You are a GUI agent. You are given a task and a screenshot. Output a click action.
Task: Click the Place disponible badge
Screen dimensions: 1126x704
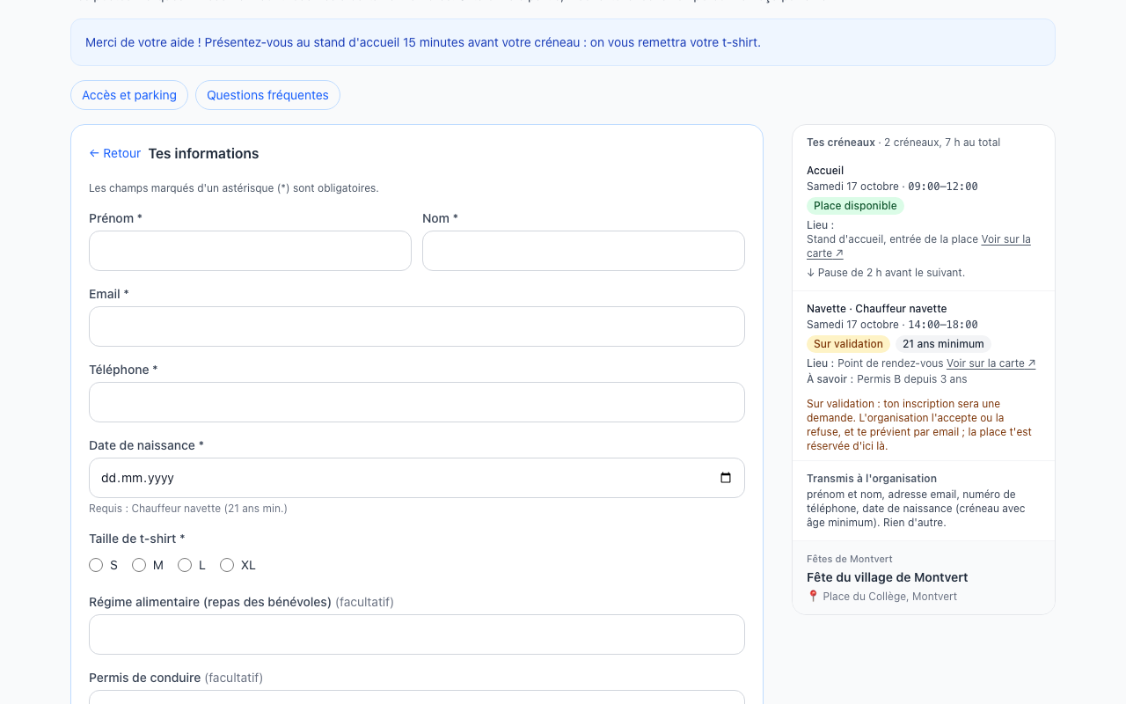pos(855,206)
